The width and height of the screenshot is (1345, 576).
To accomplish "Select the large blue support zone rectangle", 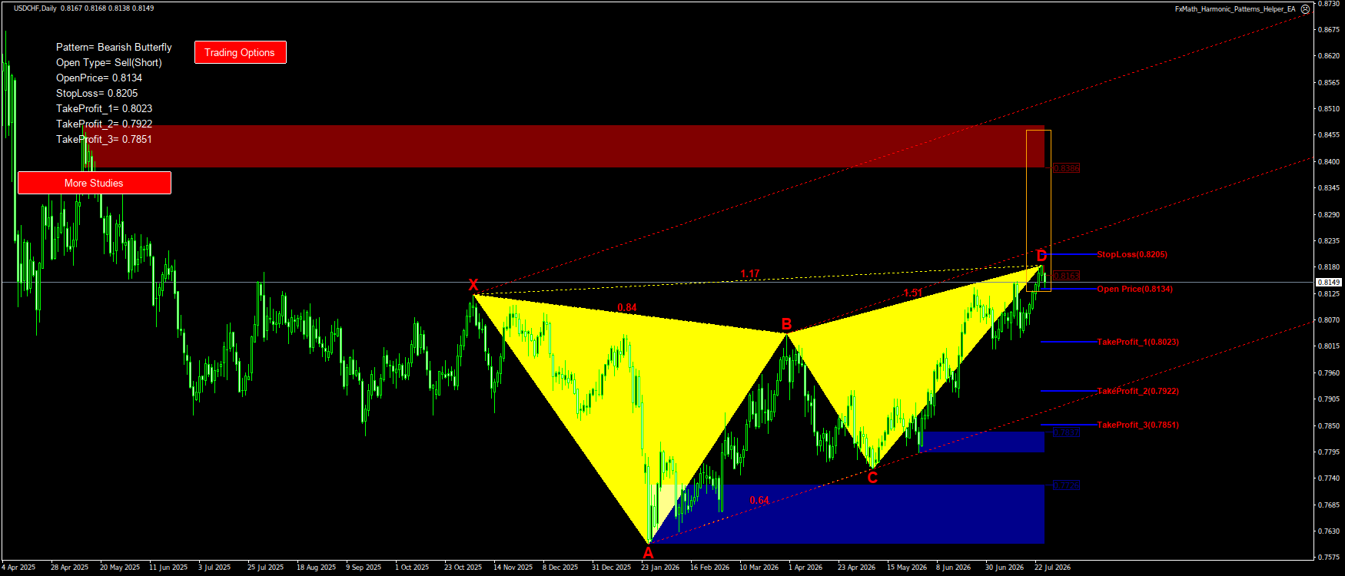I will click(848, 514).
